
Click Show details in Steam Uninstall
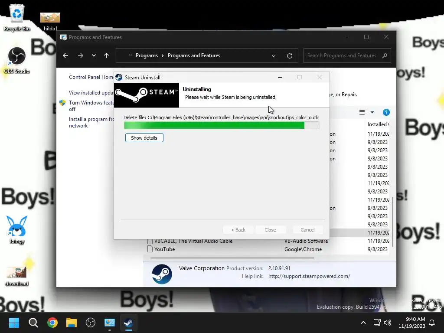(x=144, y=138)
